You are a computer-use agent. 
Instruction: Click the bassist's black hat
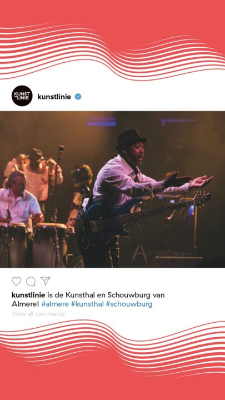click(131, 139)
